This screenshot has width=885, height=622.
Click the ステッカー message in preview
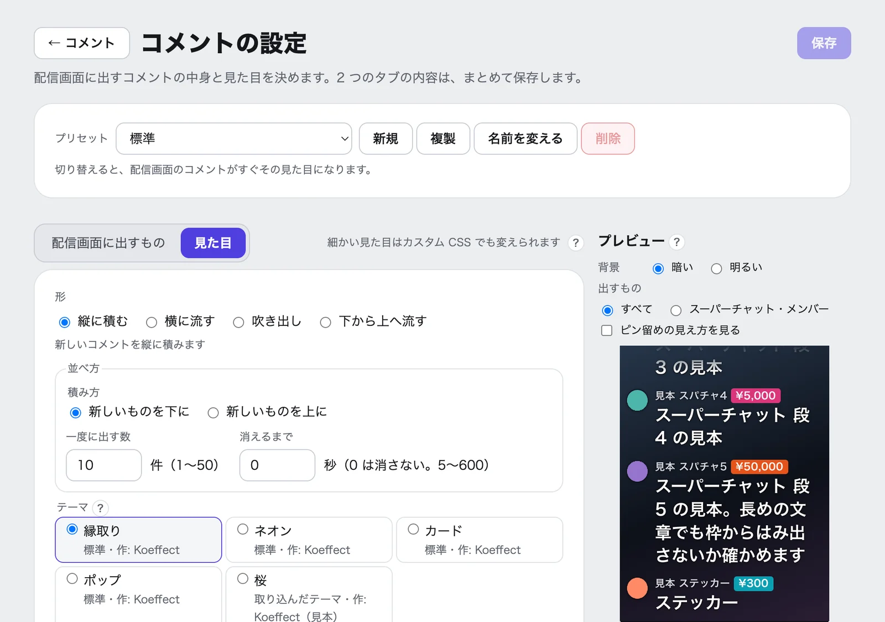click(x=696, y=603)
